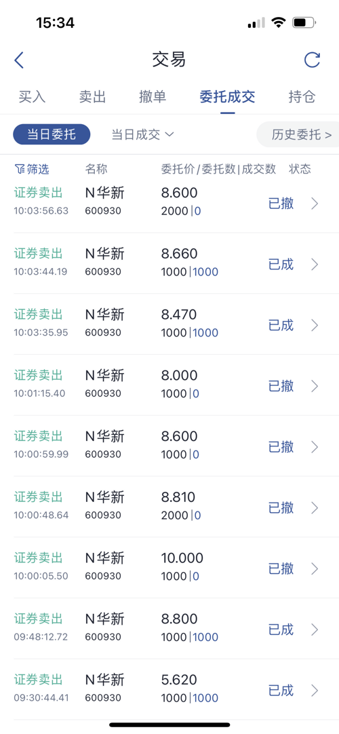Screen dimensions: 339x734
Task: Open the 筛选 filter icon
Action: [x=19, y=169]
